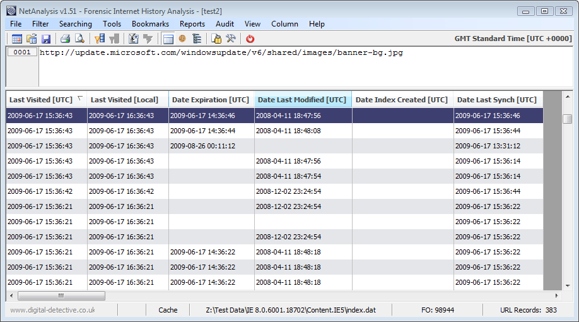Open the View menu

(252, 24)
